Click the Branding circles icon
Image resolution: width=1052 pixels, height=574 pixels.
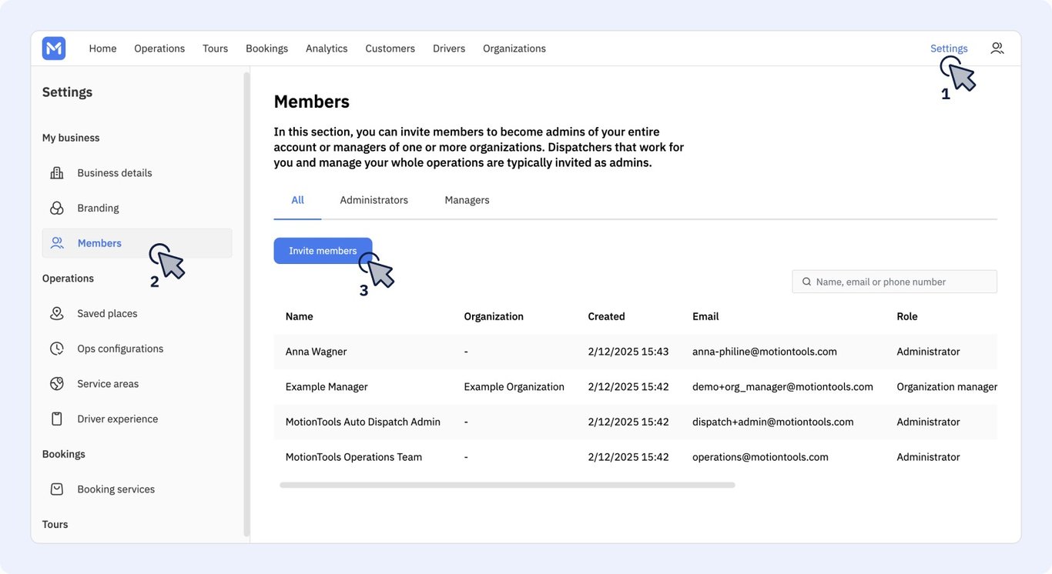[57, 209]
